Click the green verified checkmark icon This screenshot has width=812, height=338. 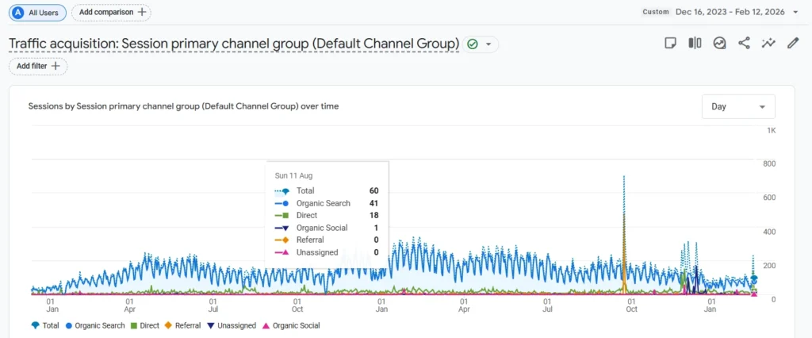(x=472, y=44)
